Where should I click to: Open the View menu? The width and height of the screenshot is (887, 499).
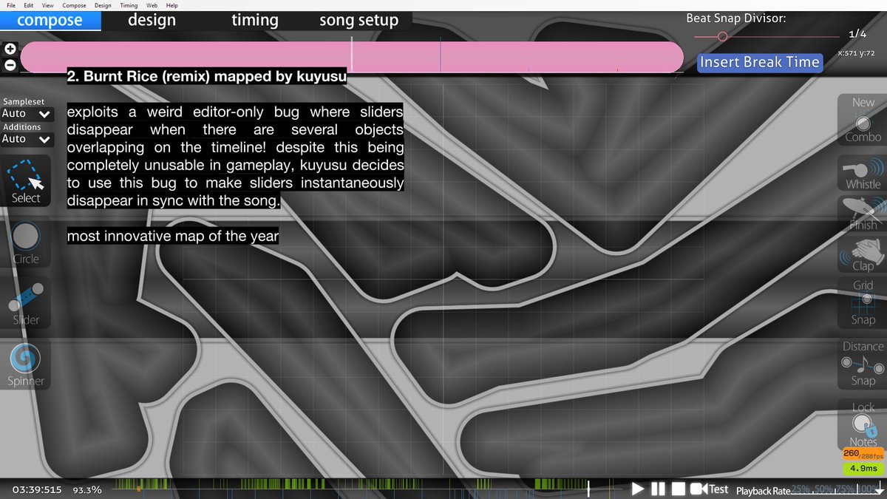48,5
